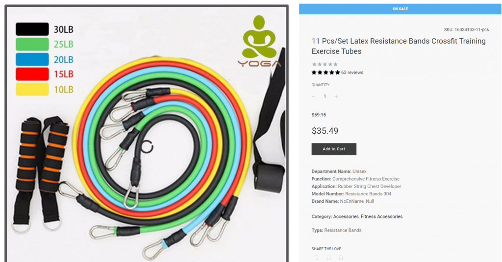Click the green Yoga logo on the product image
502x262 pixels.
point(259,41)
